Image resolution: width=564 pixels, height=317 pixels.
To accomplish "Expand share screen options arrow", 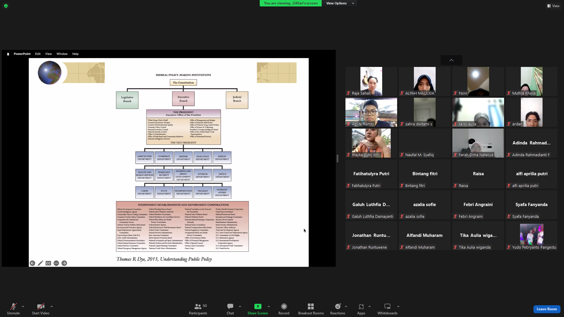I will (269, 306).
